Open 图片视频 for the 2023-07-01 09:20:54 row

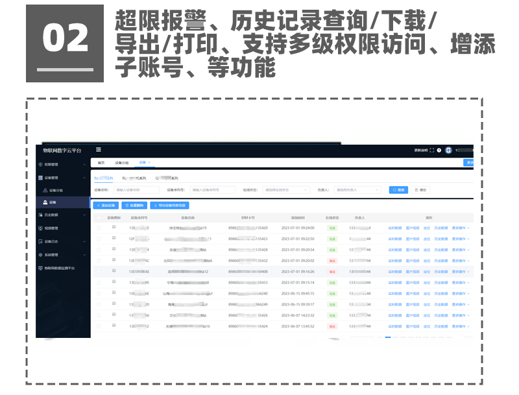(x=413, y=250)
